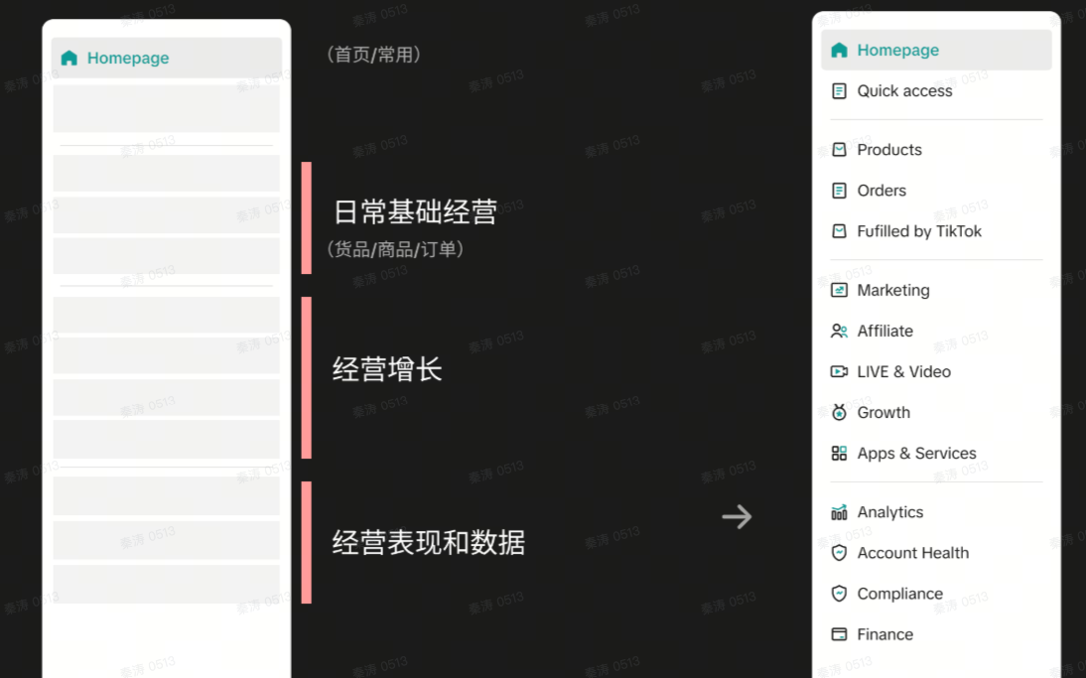Select Compliance in the sidebar menu
Image resolution: width=1086 pixels, height=678 pixels.
[899, 594]
